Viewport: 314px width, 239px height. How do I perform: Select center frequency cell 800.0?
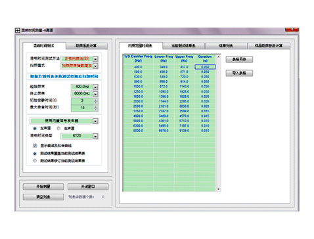[x=138, y=81]
